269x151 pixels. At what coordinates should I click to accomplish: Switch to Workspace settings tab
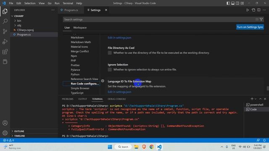pyautogui.click(x=80, y=28)
